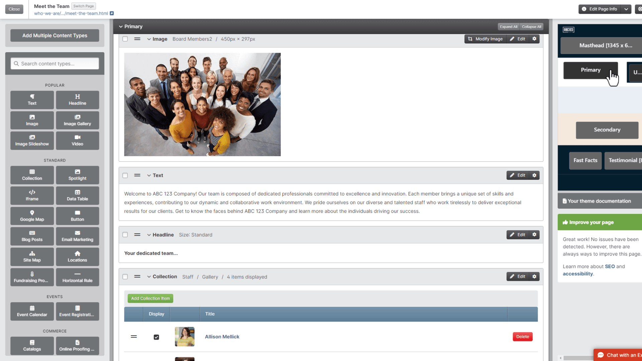Enable the Image block selection checkbox

point(125,39)
